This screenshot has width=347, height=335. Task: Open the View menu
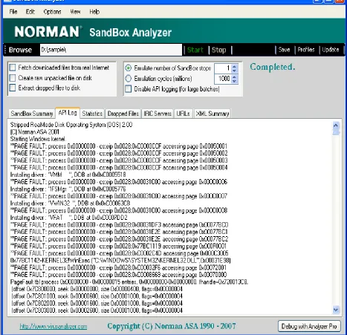point(75,12)
